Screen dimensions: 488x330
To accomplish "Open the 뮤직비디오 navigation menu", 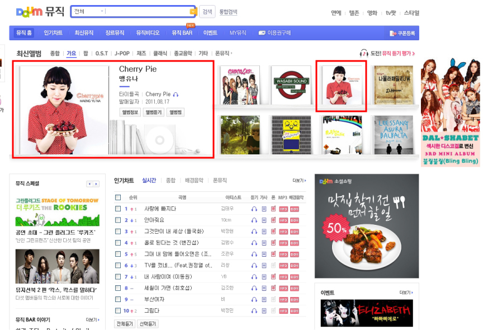I will [x=148, y=32].
